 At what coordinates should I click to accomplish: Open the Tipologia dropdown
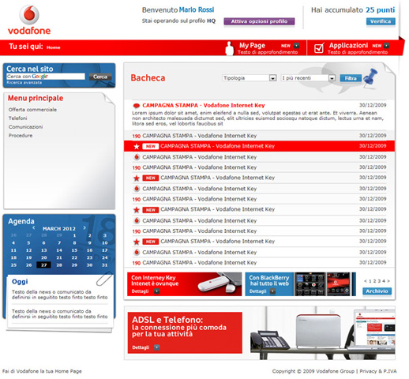pos(250,78)
